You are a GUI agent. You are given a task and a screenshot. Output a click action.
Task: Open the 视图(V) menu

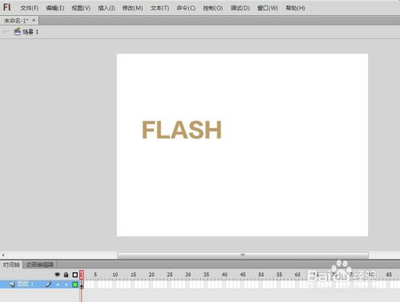coord(81,8)
